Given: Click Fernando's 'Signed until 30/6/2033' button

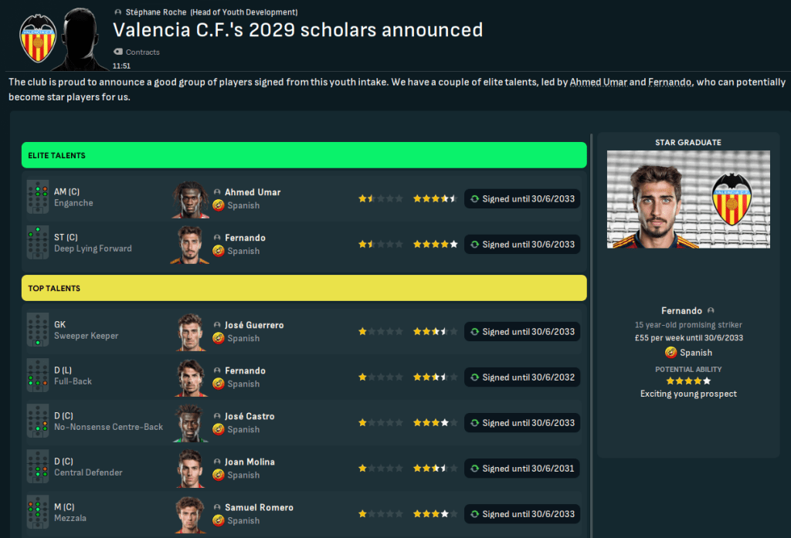Looking at the screenshot, I should point(522,244).
